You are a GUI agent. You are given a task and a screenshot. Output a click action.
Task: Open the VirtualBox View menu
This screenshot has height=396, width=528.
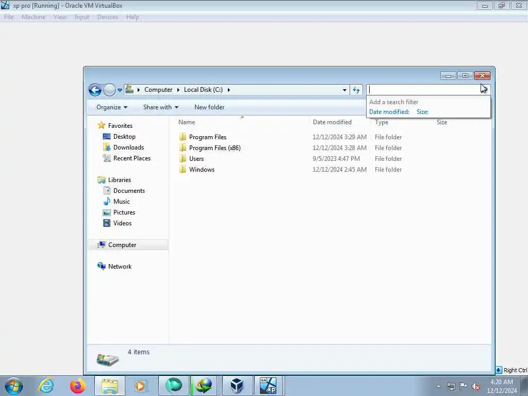coord(60,17)
